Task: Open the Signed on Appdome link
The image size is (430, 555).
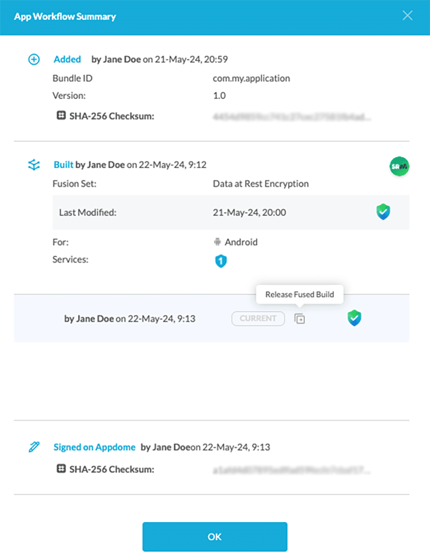Action: (95, 447)
